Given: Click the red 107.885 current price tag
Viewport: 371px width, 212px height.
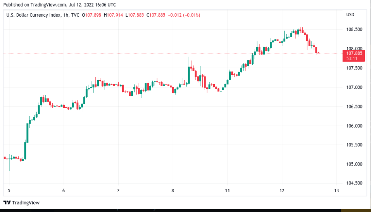Looking at the screenshot, I should pyautogui.click(x=354, y=53).
